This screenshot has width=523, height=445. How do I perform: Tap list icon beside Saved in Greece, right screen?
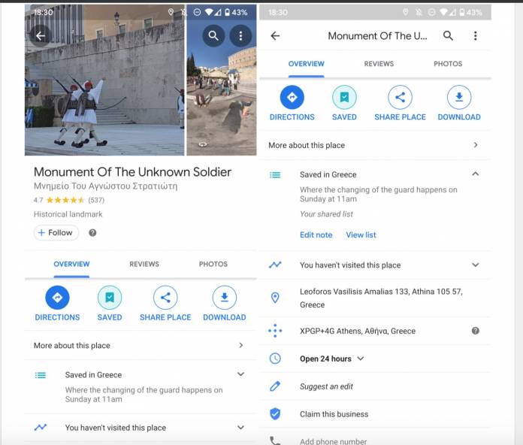(275, 175)
